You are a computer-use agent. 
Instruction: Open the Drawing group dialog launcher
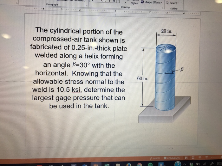[163, 8]
